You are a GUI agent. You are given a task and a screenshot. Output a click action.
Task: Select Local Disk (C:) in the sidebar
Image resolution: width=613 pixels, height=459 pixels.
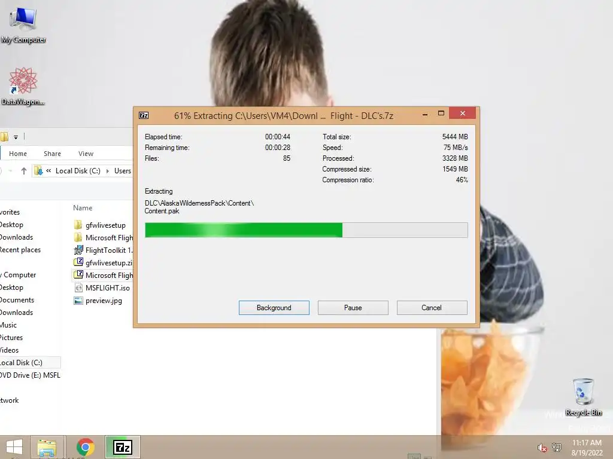[30, 363]
